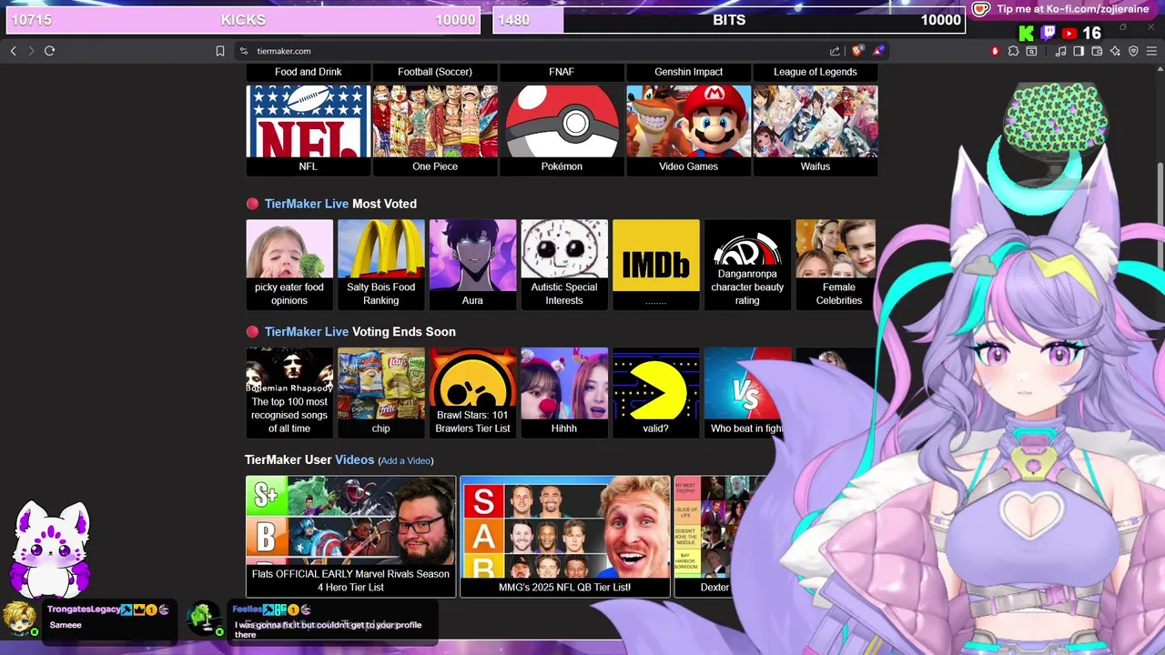The width and height of the screenshot is (1165, 655).
Task: Open the One Piece category thumbnail
Action: pyautogui.click(x=435, y=129)
